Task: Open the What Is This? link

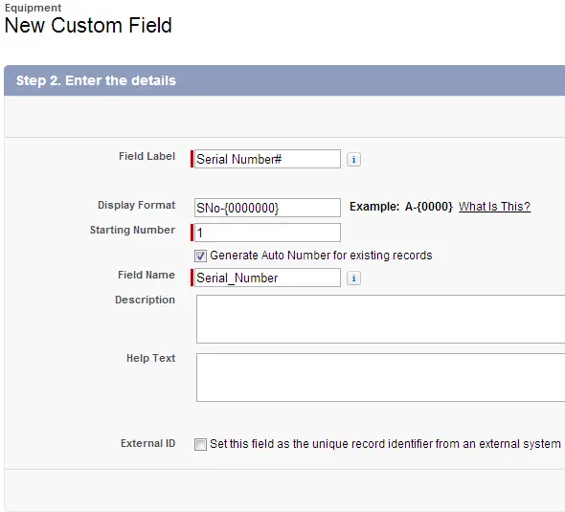Action: 494,207
